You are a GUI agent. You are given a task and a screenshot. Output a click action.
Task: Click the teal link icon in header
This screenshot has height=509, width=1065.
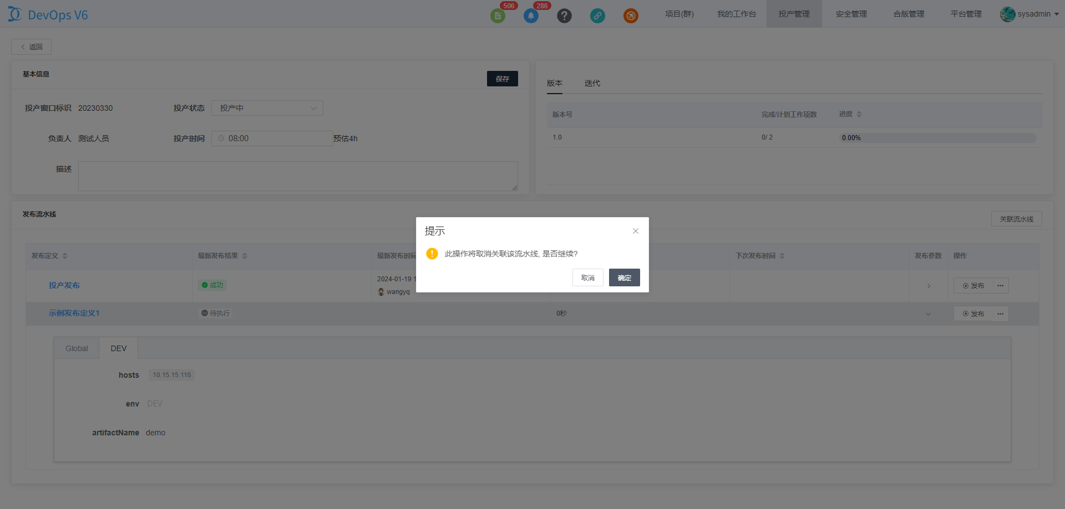click(597, 16)
